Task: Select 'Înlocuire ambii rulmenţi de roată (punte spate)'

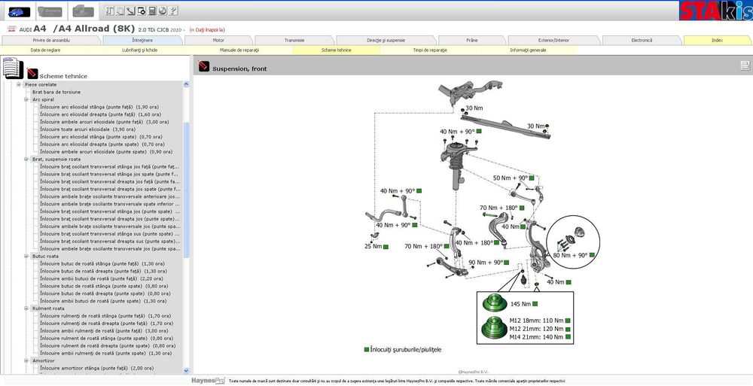Action: (106, 354)
